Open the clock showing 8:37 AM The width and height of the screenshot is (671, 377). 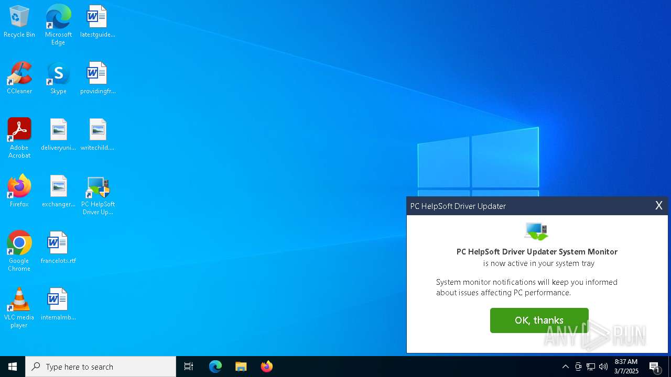626,367
